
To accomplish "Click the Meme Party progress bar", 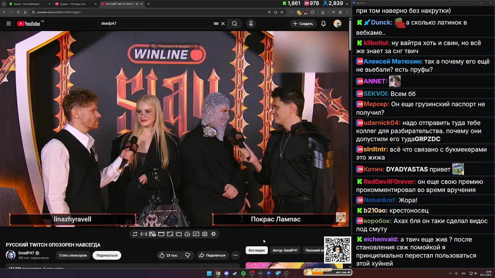I will (328, 272).
